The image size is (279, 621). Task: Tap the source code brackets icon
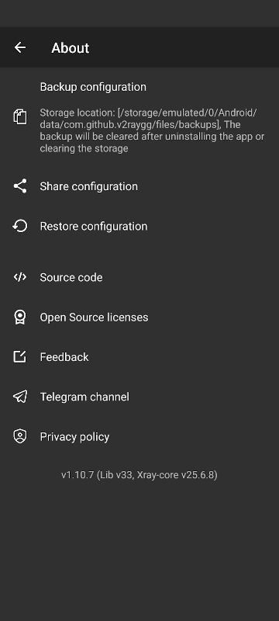click(19, 277)
